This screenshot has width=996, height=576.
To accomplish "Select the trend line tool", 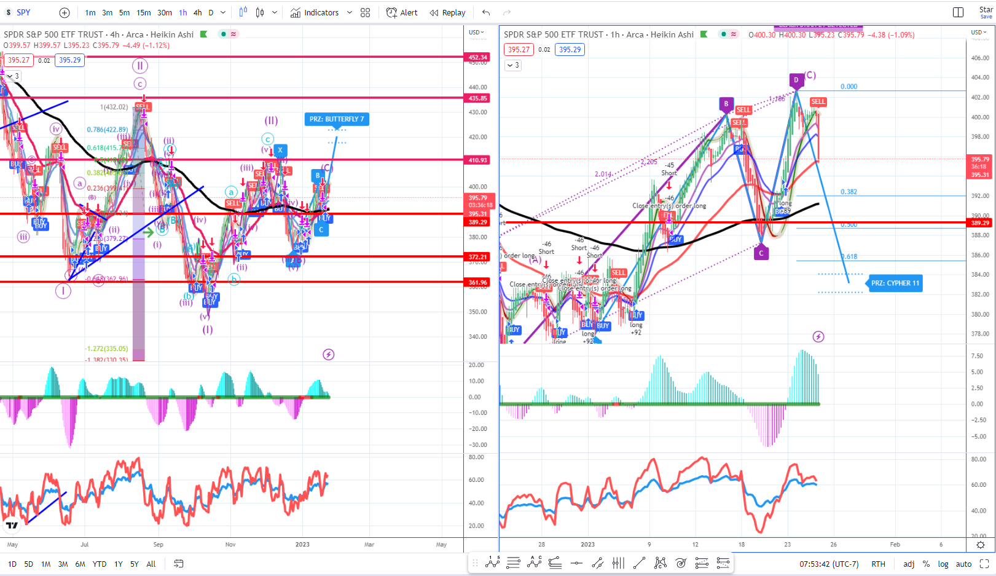I will [x=639, y=562].
